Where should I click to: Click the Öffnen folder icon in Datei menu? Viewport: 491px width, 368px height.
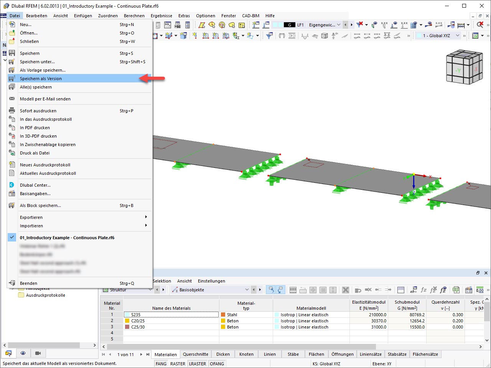12,33
